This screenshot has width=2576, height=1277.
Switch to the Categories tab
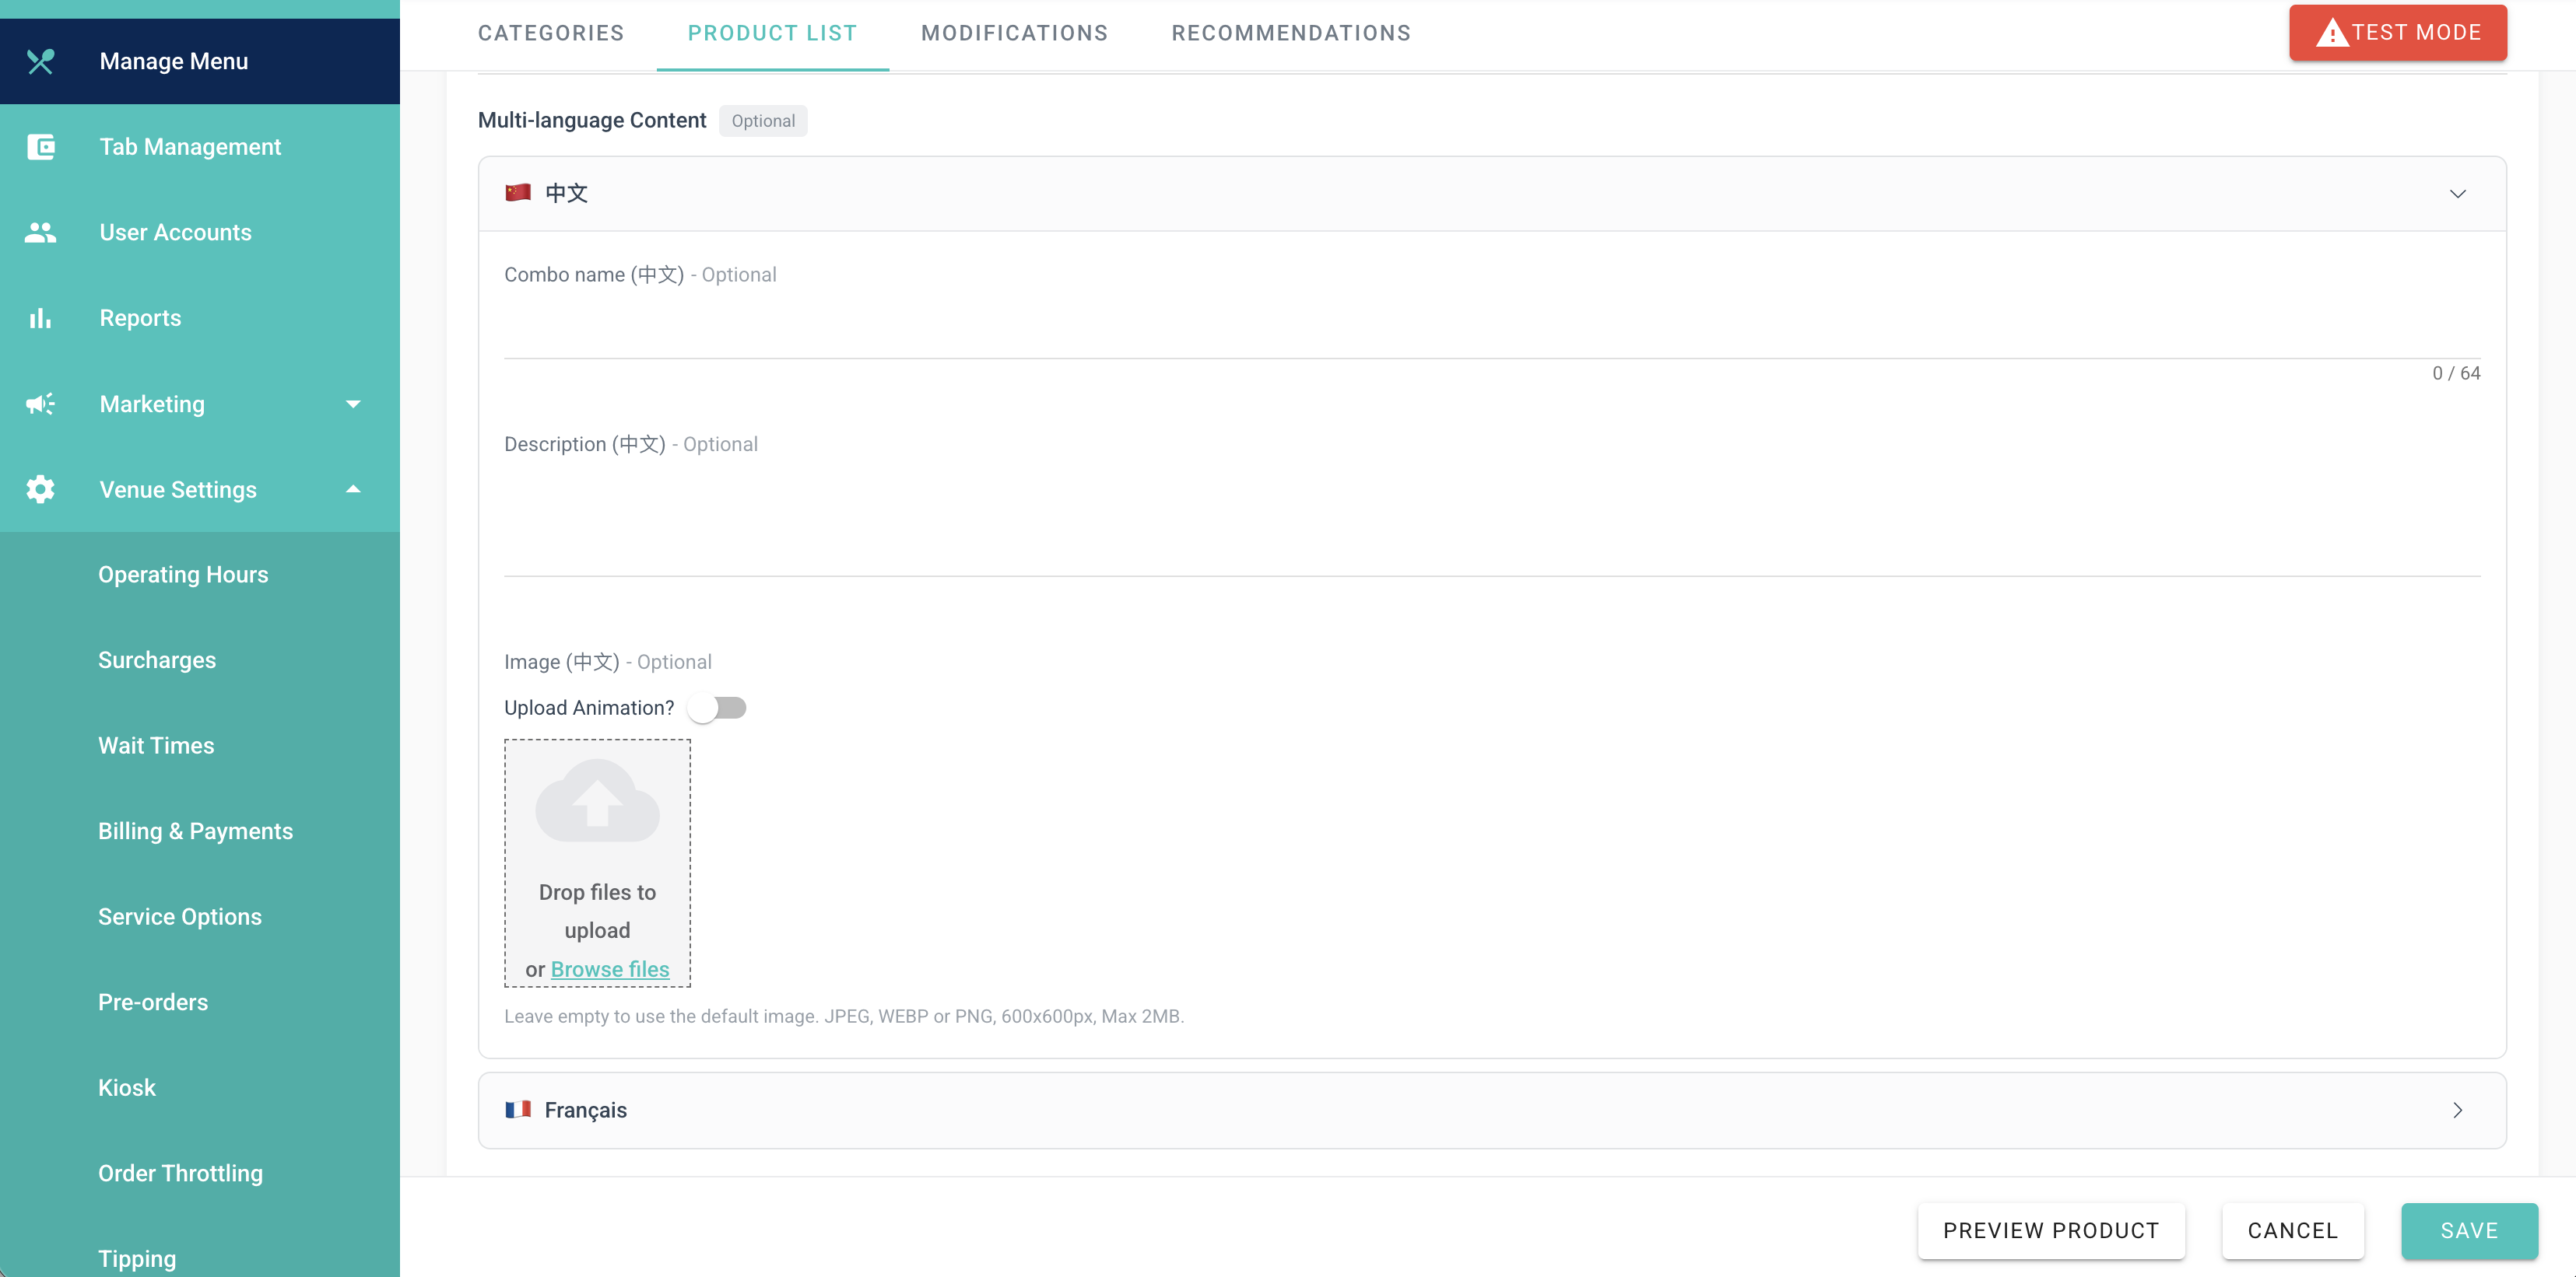(550, 33)
